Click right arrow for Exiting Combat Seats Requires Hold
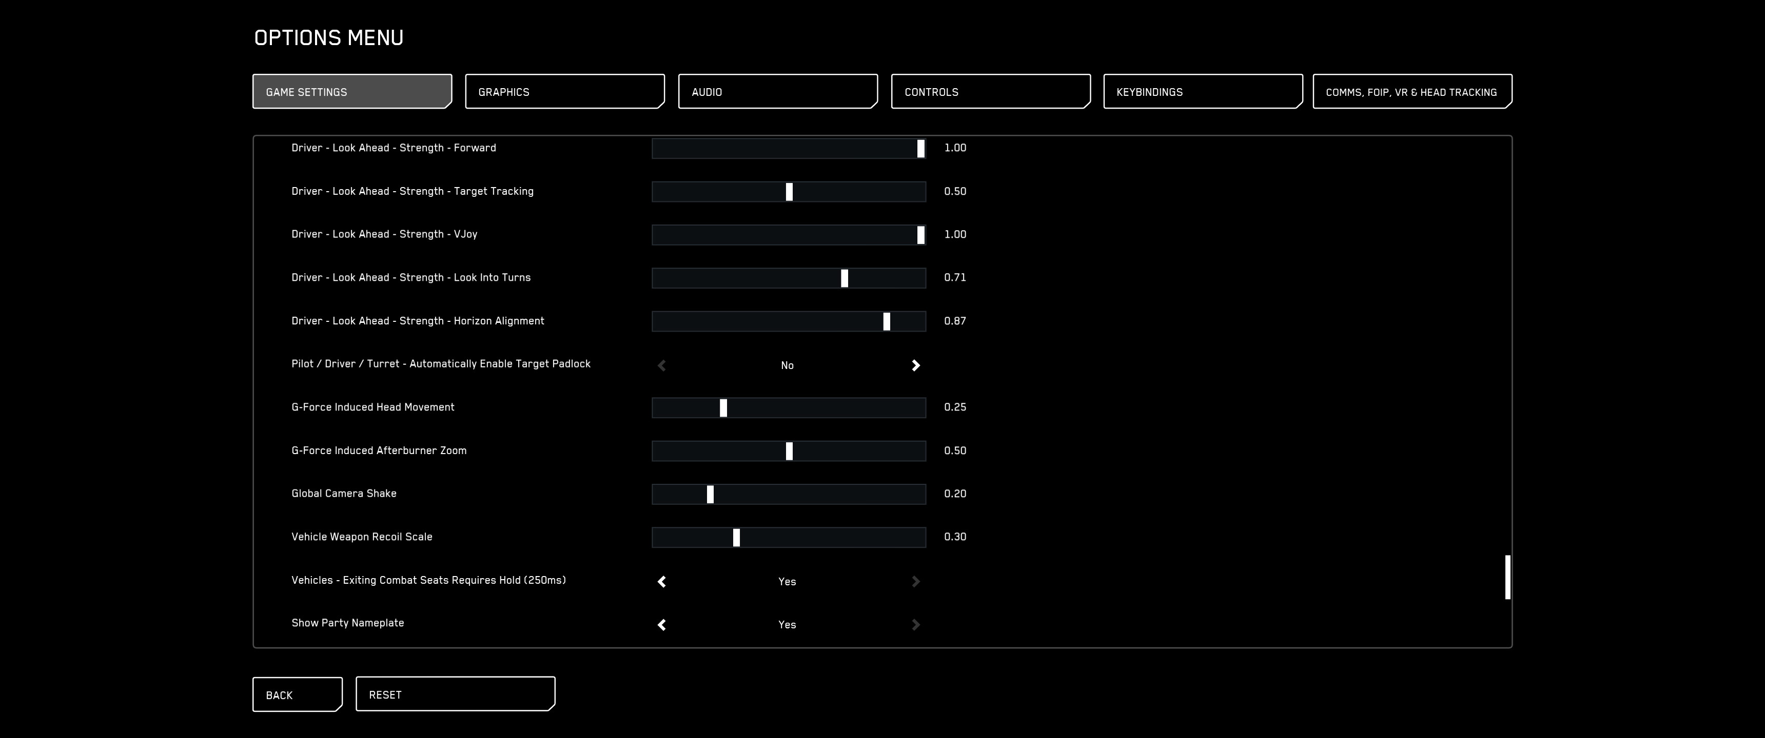This screenshot has height=738, width=1765. click(x=915, y=582)
